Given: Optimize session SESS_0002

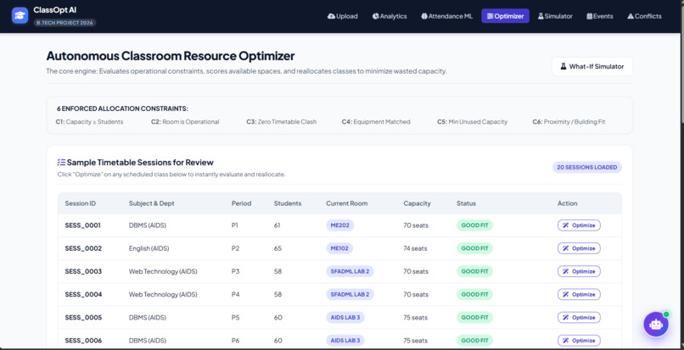Looking at the screenshot, I should [x=579, y=248].
